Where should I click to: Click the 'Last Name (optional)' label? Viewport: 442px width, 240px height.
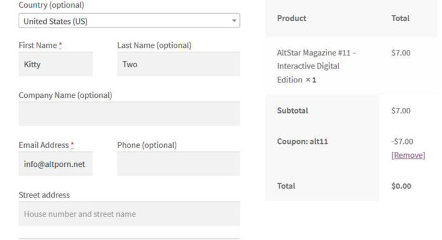[x=154, y=46]
